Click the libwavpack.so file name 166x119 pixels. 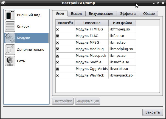click(121, 75)
